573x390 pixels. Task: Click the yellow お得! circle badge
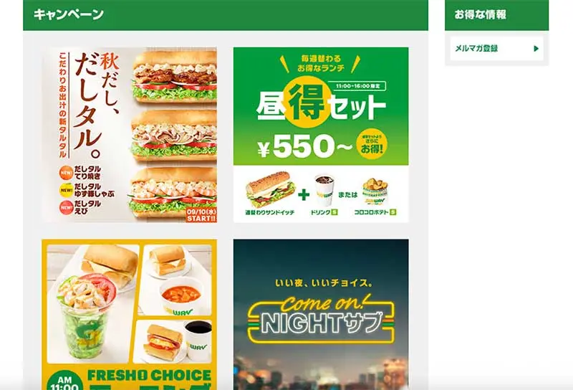(372, 145)
